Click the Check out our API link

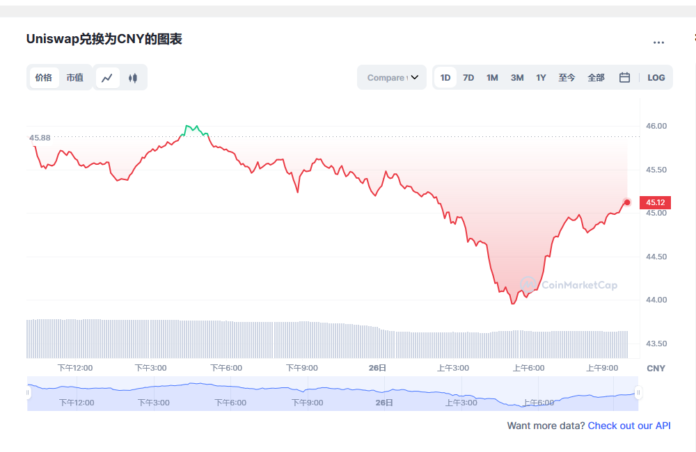(629, 426)
